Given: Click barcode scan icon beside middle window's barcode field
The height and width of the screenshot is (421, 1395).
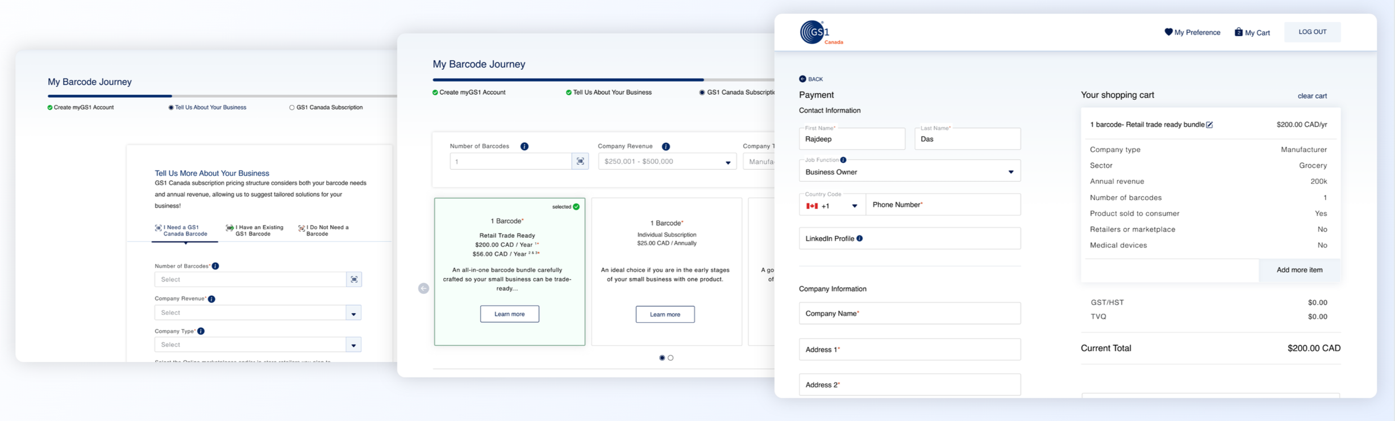Looking at the screenshot, I should click(580, 162).
